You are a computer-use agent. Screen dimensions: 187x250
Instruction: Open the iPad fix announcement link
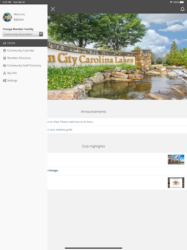[x=71, y=122]
